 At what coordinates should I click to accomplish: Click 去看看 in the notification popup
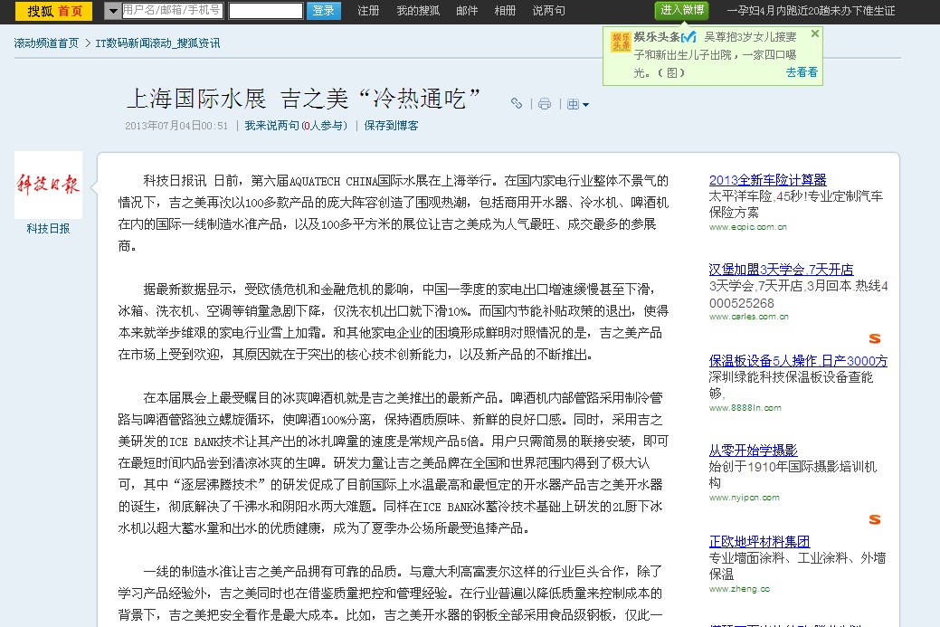802,72
